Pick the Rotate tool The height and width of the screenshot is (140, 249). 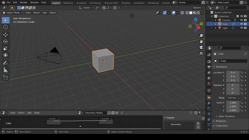click(5, 42)
